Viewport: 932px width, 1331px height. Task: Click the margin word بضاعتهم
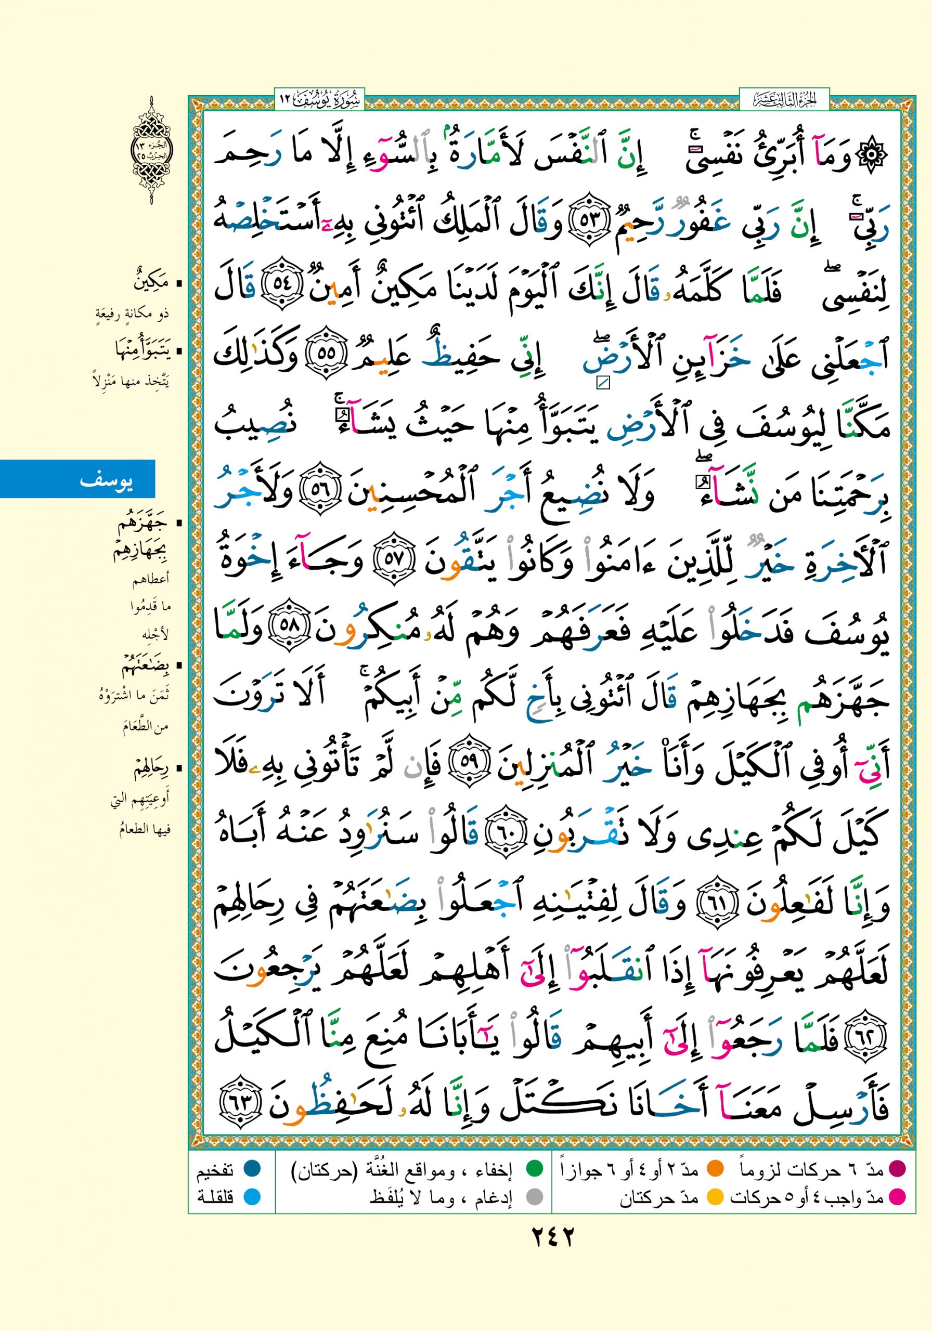[x=145, y=667]
